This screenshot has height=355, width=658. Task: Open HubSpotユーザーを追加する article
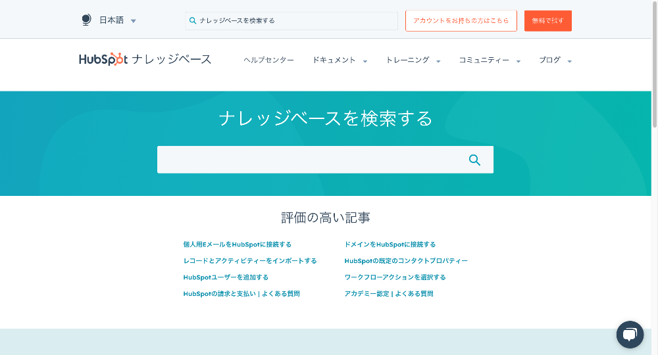coord(226,277)
